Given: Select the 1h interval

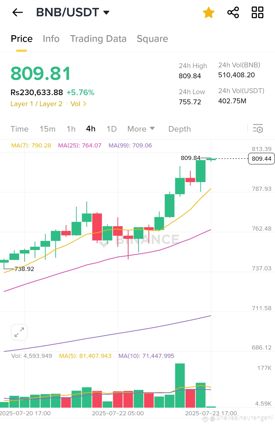Looking at the screenshot, I should [71, 129].
